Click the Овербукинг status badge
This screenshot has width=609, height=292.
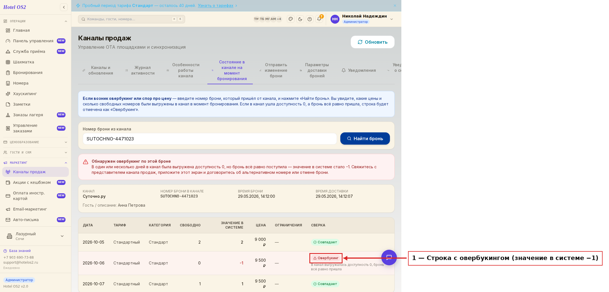pyautogui.click(x=326, y=258)
